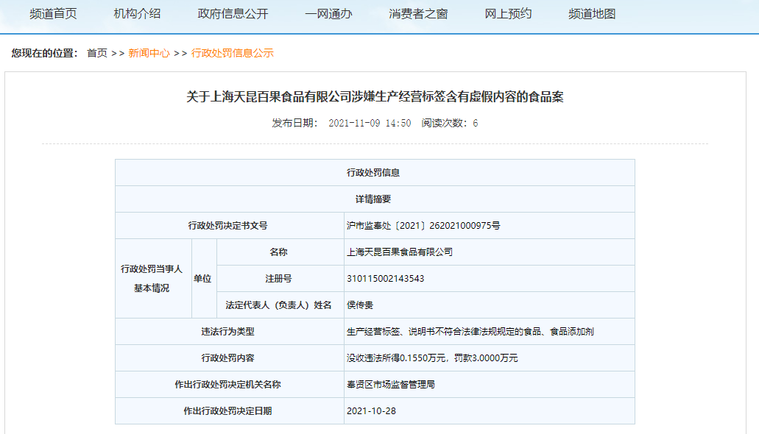Select penalty text 没收违法所得0.1550万元，罚款3.0000万元

pos(432,358)
